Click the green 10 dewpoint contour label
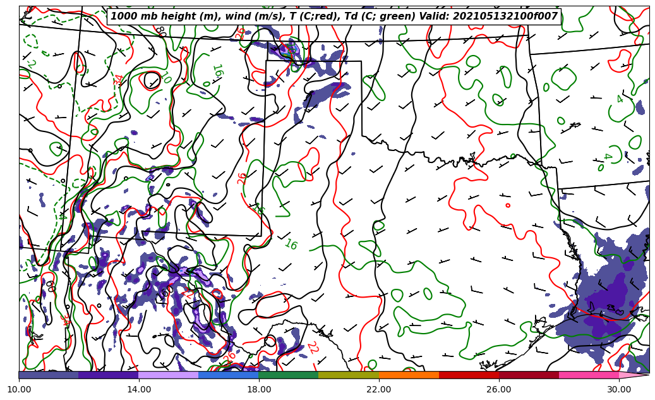The height and width of the screenshot is (400, 655). point(165,78)
